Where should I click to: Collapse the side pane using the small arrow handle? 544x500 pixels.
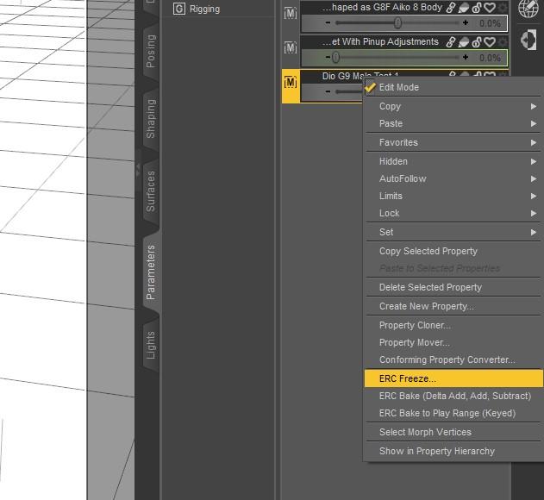pos(138,169)
